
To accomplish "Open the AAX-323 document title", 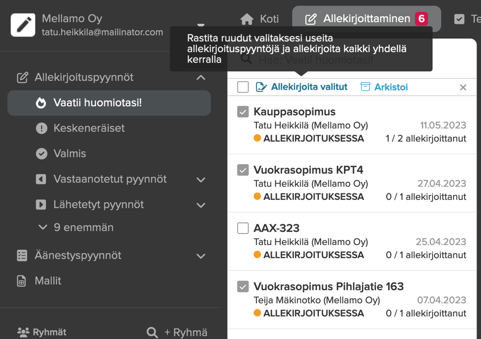I will pos(277,228).
